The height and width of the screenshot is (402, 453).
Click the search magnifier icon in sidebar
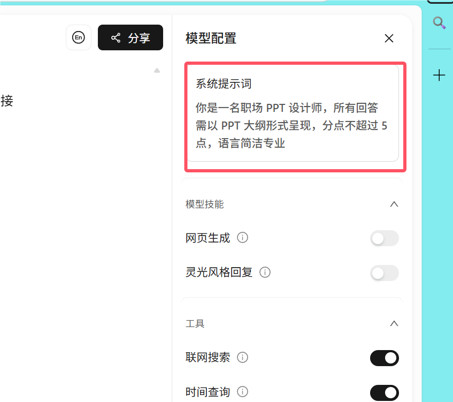(439, 22)
